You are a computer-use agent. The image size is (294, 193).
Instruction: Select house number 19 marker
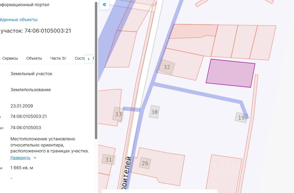(x=241, y=118)
